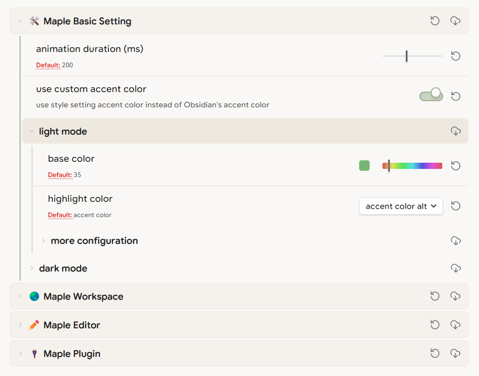Screen dimensions: 479x376
Task: Click the hammer and wrench icon of Maple Basic Setting
Action: (x=34, y=21)
